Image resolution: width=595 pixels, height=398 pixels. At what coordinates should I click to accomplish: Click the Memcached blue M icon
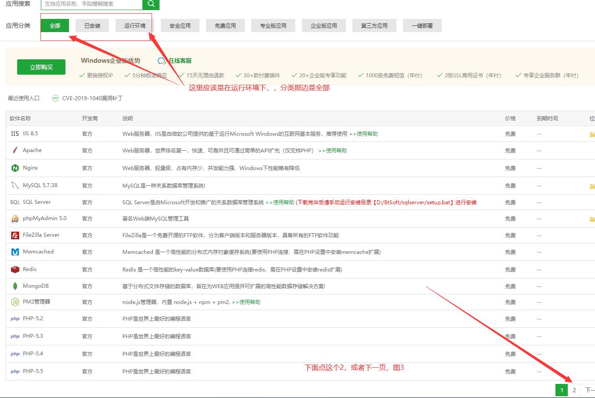tap(15, 252)
